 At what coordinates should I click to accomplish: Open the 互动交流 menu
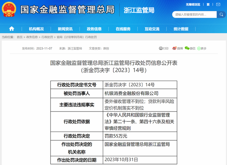pos(152,29)
